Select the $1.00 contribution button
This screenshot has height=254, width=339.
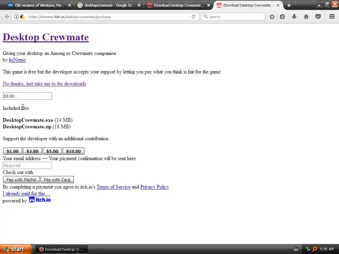pos(13,151)
